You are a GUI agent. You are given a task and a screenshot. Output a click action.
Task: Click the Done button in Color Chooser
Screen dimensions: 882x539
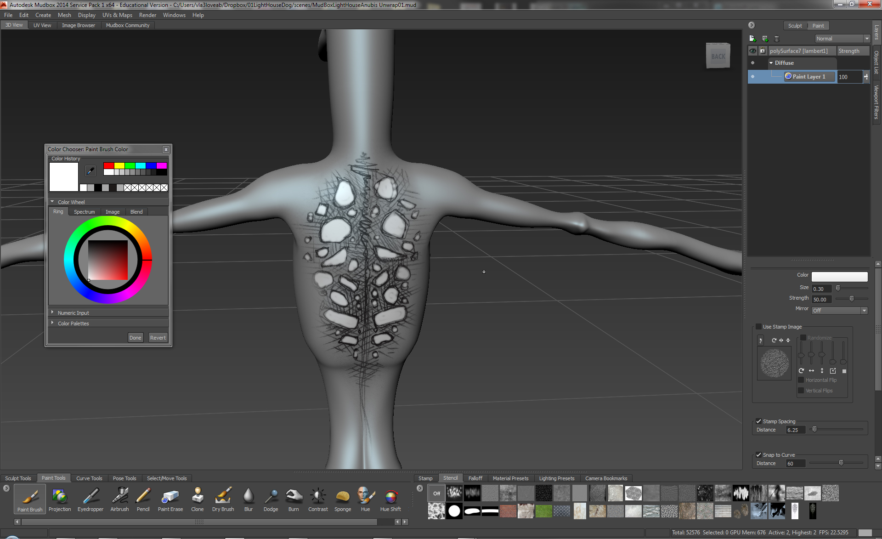(x=135, y=338)
